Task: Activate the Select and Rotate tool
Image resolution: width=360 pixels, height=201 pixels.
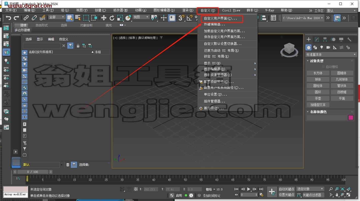Action: click(112, 18)
